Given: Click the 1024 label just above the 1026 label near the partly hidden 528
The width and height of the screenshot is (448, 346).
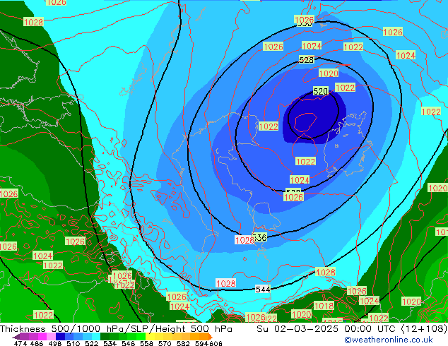Looking at the screenshot, I should pyautogui.click(x=300, y=180).
